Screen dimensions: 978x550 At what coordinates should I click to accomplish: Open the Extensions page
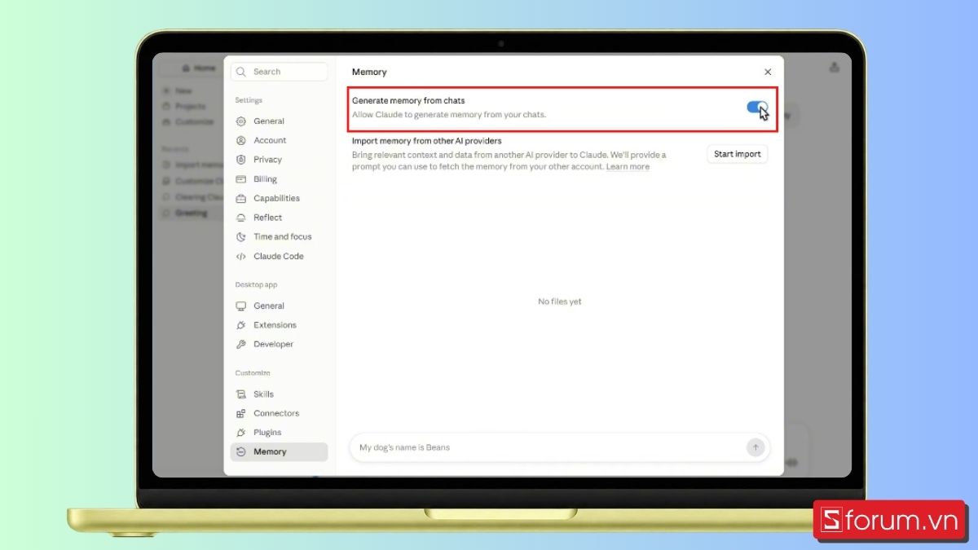coord(279,325)
